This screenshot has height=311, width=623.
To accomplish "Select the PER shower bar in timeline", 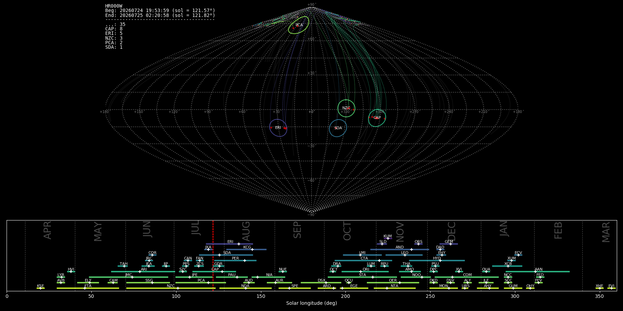I will pos(235,261).
